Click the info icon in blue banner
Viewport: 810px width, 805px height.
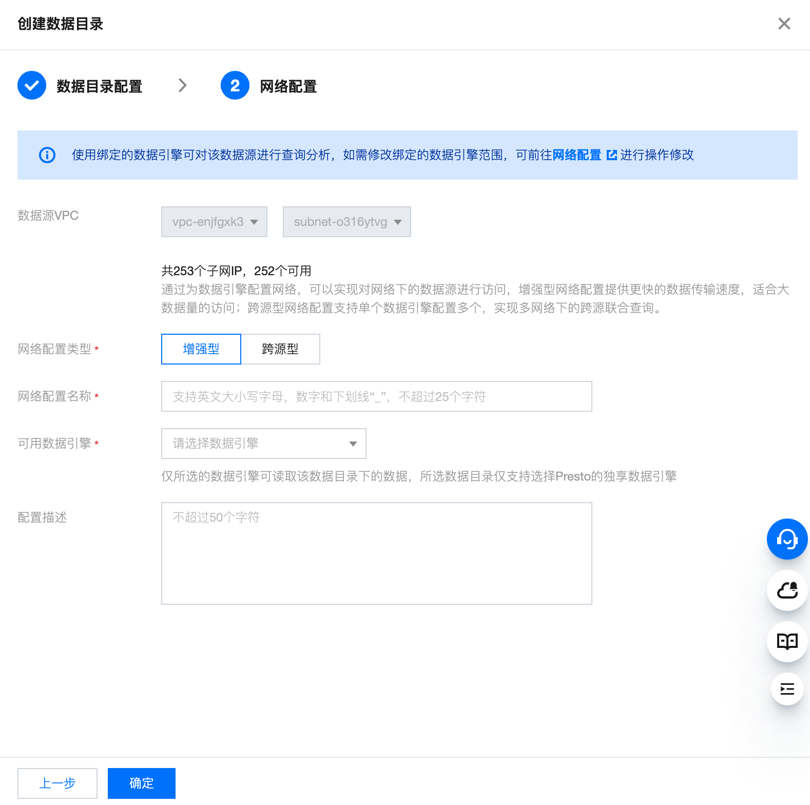point(47,155)
